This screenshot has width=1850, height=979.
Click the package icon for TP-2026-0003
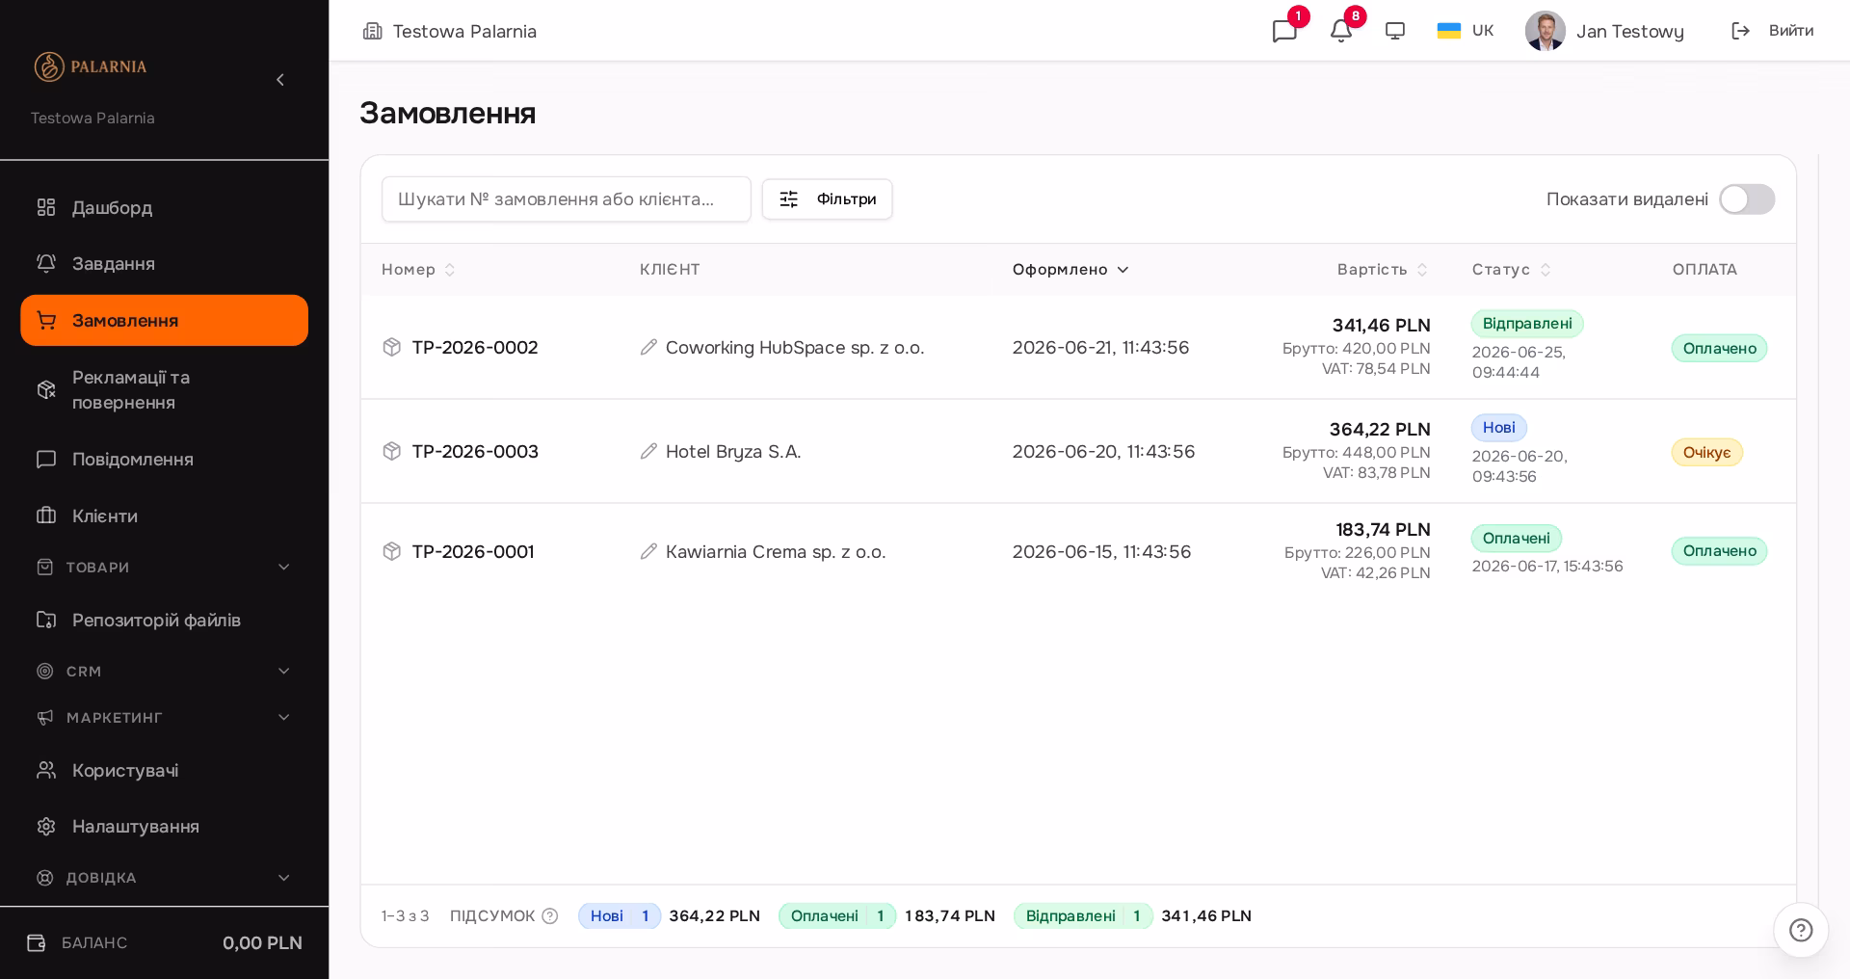[x=391, y=451]
